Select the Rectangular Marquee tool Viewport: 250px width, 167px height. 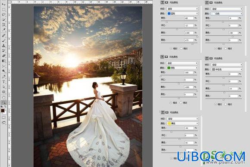point(3,9)
